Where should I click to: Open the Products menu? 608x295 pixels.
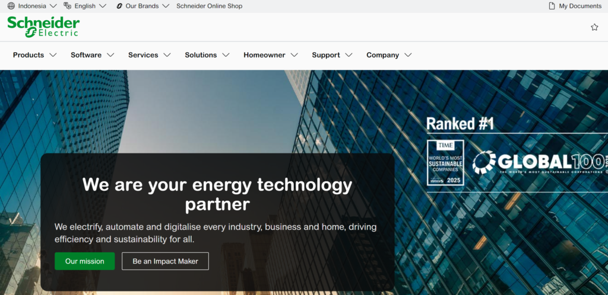[x=28, y=55]
